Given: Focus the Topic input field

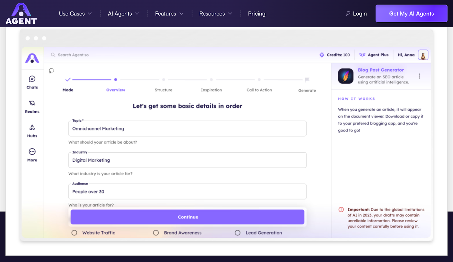Looking at the screenshot, I should [x=187, y=129].
